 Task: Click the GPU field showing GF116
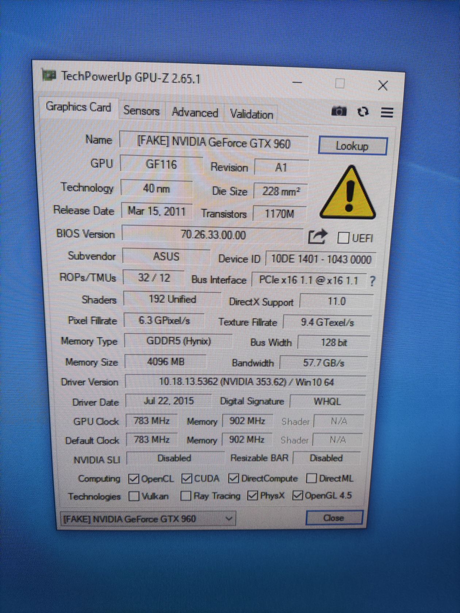click(161, 164)
